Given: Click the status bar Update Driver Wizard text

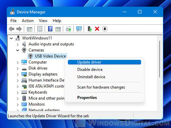Looking at the screenshot, I should point(48,116).
